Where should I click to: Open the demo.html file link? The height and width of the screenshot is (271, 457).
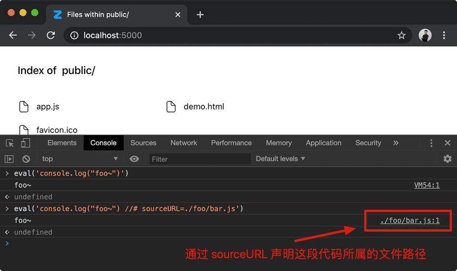pyautogui.click(x=203, y=107)
